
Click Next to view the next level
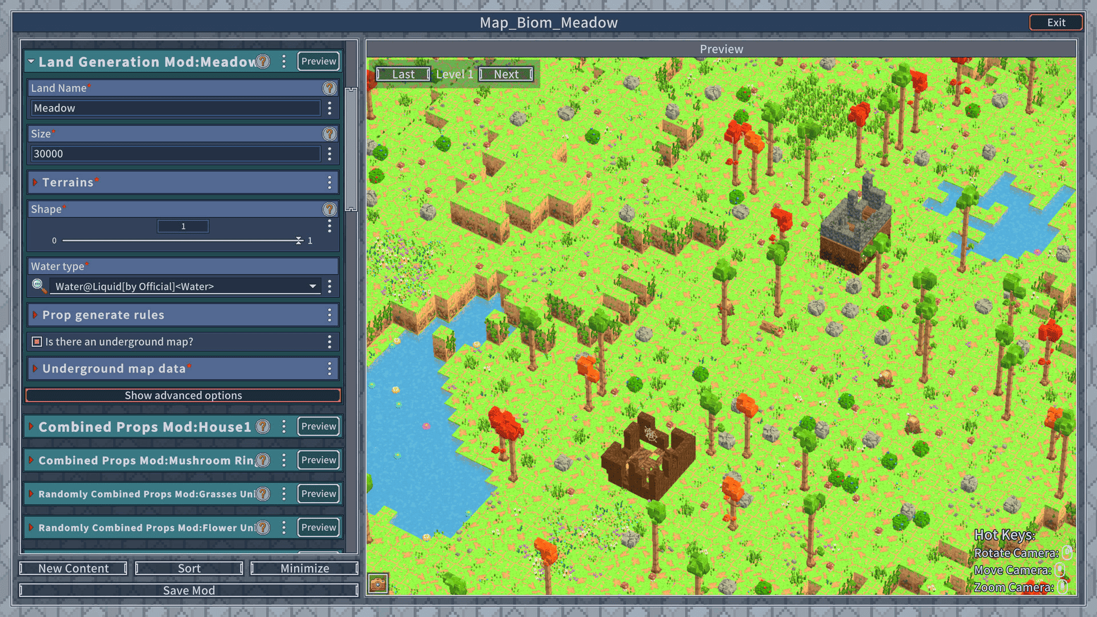pyautogui.click(x=505, y=74)
